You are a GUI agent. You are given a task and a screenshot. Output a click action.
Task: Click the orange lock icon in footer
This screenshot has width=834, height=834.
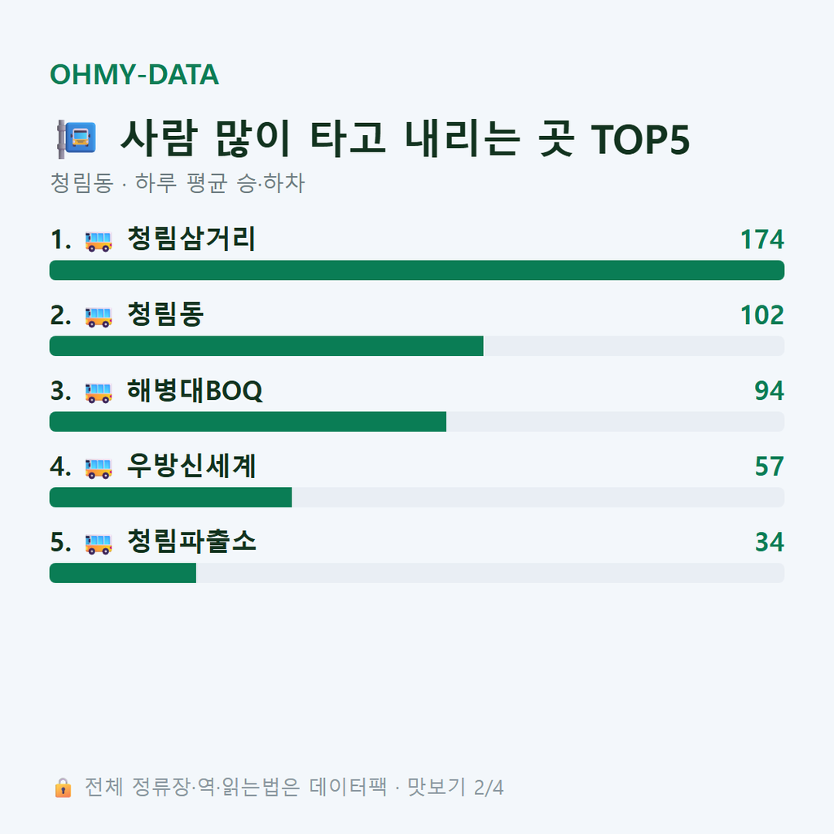click(x=63, y=788)
